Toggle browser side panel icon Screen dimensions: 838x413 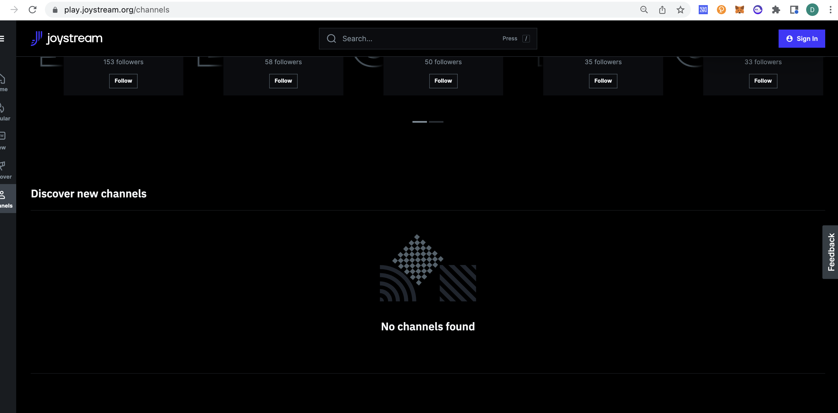794,10
